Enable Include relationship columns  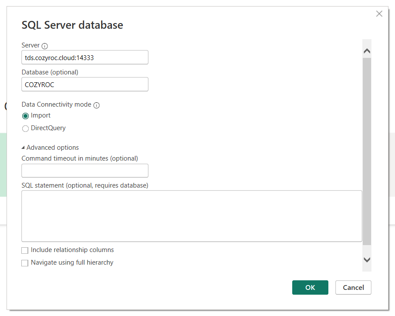pos(25,250)
